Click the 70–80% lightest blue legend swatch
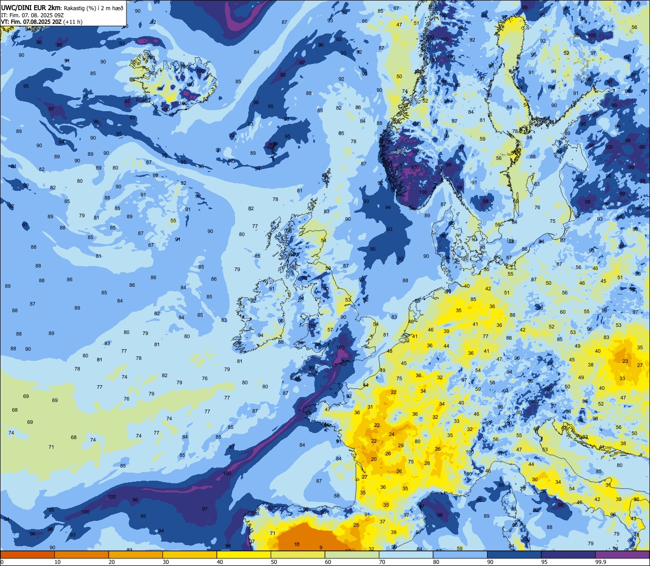The height and width of the screenshot is (566, 650). (406, 554)
